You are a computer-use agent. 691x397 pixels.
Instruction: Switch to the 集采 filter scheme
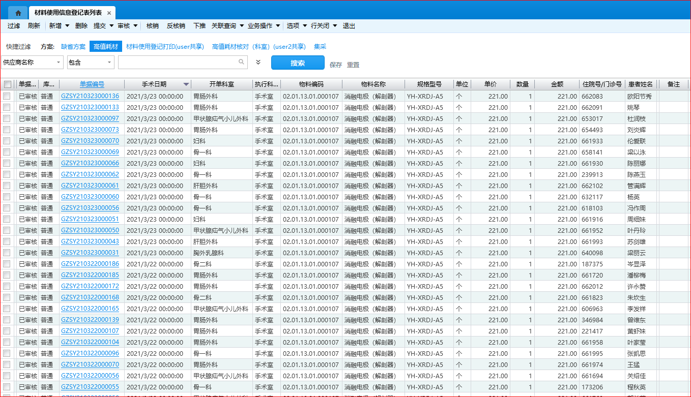[x=320, y=47]
